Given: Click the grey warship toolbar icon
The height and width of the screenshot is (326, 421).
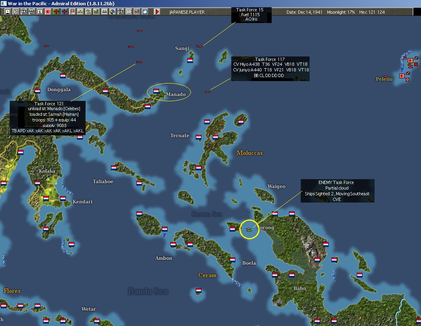Looking at the screenshot, I should coord(104,12).
